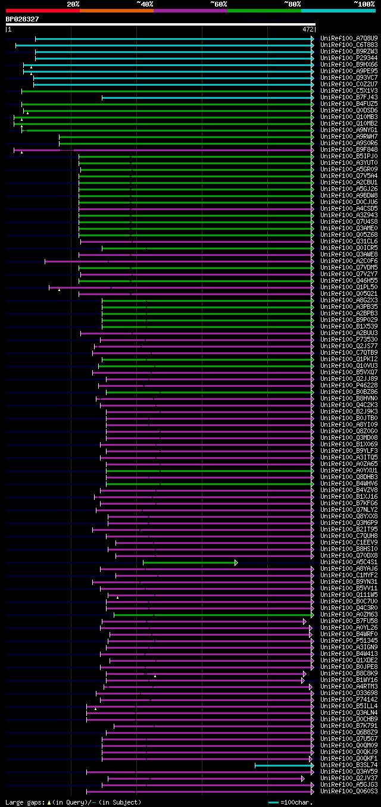The width and height of the screenshot is (381, 807).
Task: Click the green alignment bar of B4FUZ5
Action: [167, 104]
